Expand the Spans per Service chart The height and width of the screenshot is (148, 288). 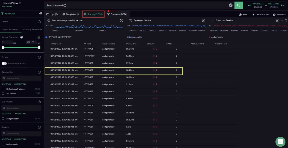(x=203, y=20)
